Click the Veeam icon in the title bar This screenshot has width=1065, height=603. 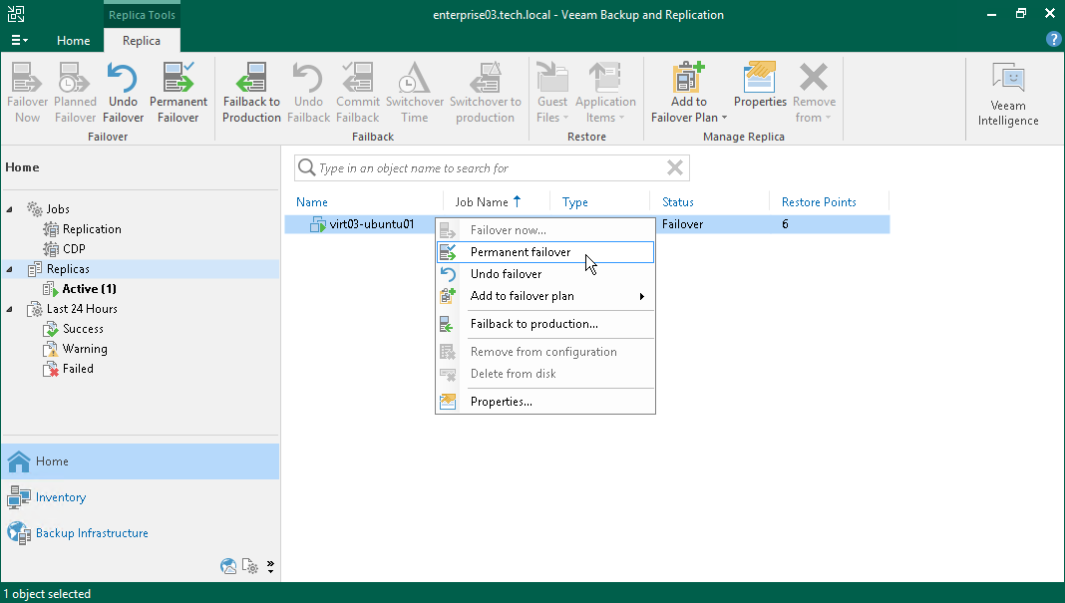tap(16, 14)
